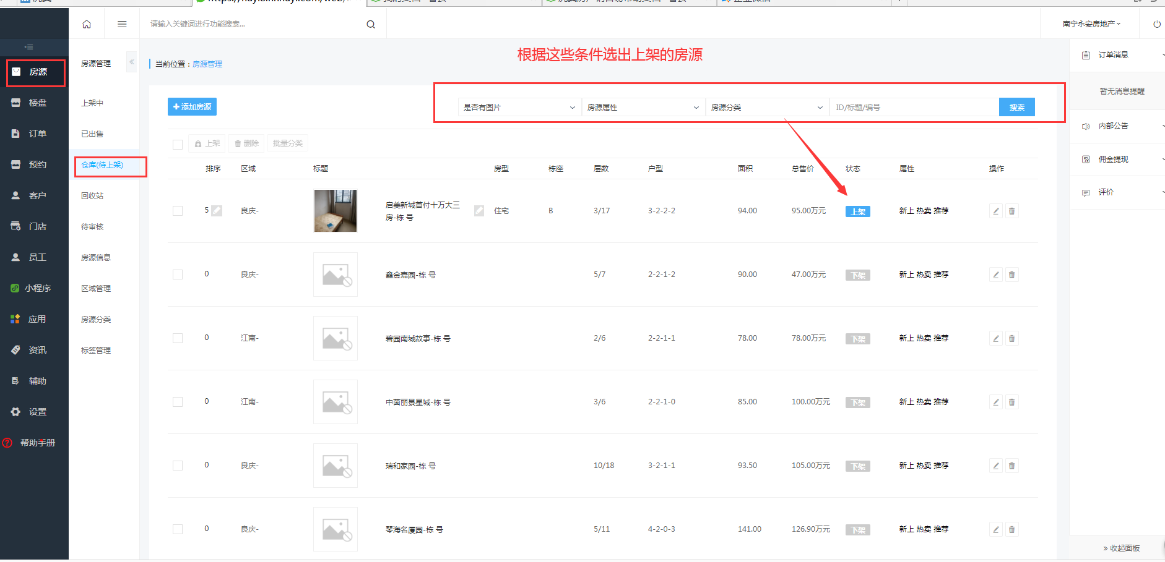Toggle the hamburger menu icon
This screenshot has width=1165, height=562.
coord(122,24)
